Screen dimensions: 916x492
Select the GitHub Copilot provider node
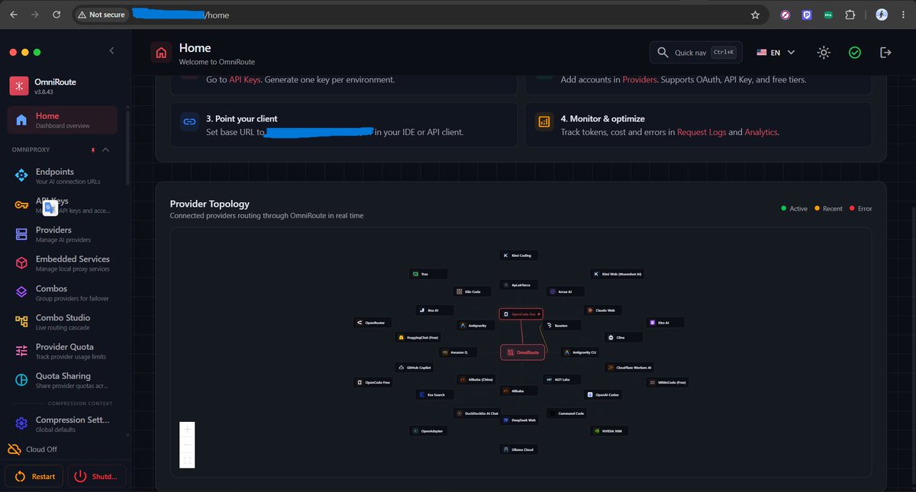[x=414, y=367]
